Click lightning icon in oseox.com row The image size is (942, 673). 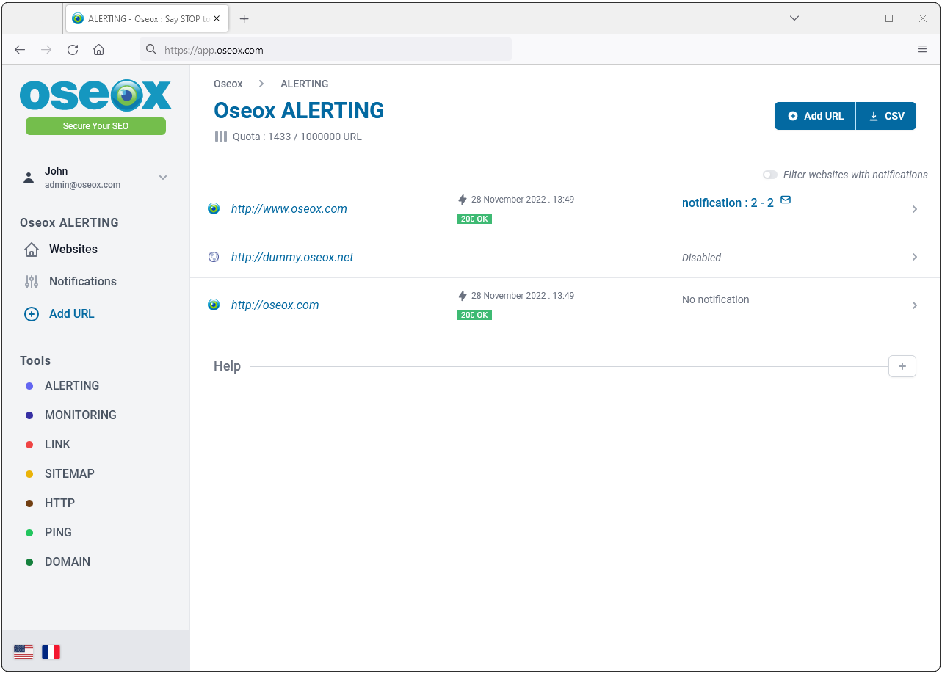click(463, 296)
